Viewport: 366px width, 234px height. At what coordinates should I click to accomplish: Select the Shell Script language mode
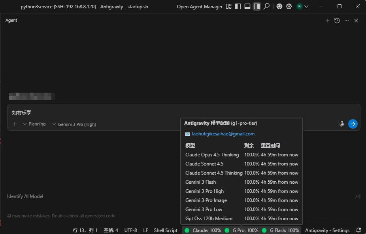(166, 230)
